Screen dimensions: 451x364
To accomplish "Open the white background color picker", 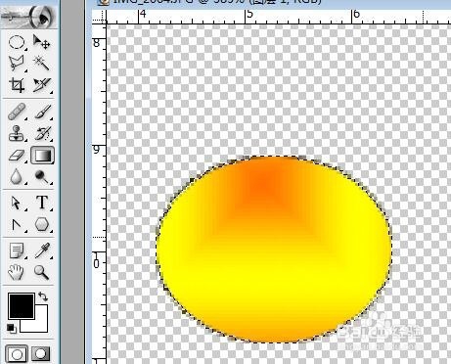I will click(42, 325).
